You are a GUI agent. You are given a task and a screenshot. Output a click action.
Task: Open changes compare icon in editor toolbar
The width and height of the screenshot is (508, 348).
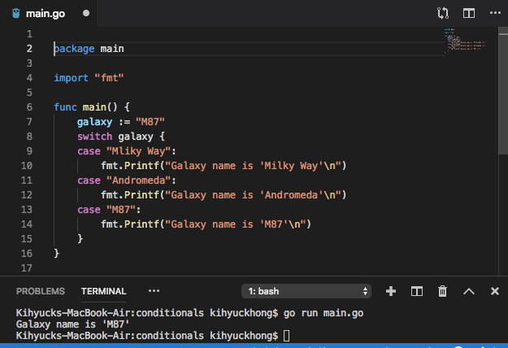point(442,13)
